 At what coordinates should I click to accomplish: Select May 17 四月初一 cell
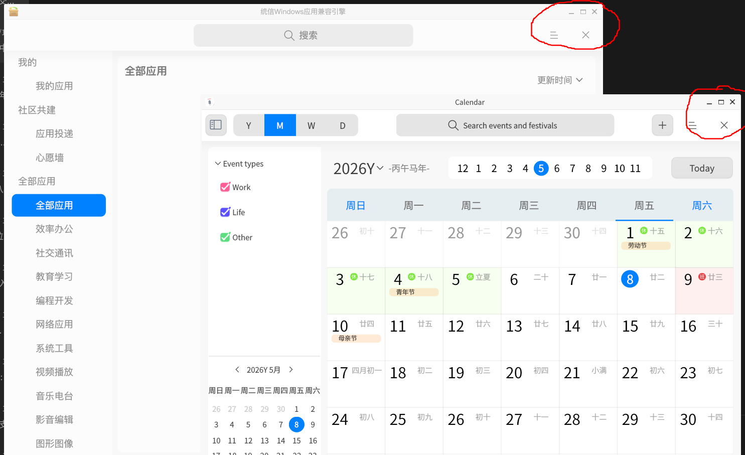[x=356, y=384]
